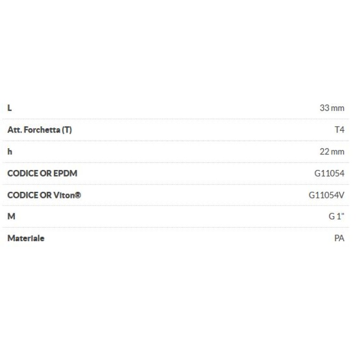This screenshot has height=356, width=356.
Task: Select the 'G11054' code value
Action: (x=329, y=174)
